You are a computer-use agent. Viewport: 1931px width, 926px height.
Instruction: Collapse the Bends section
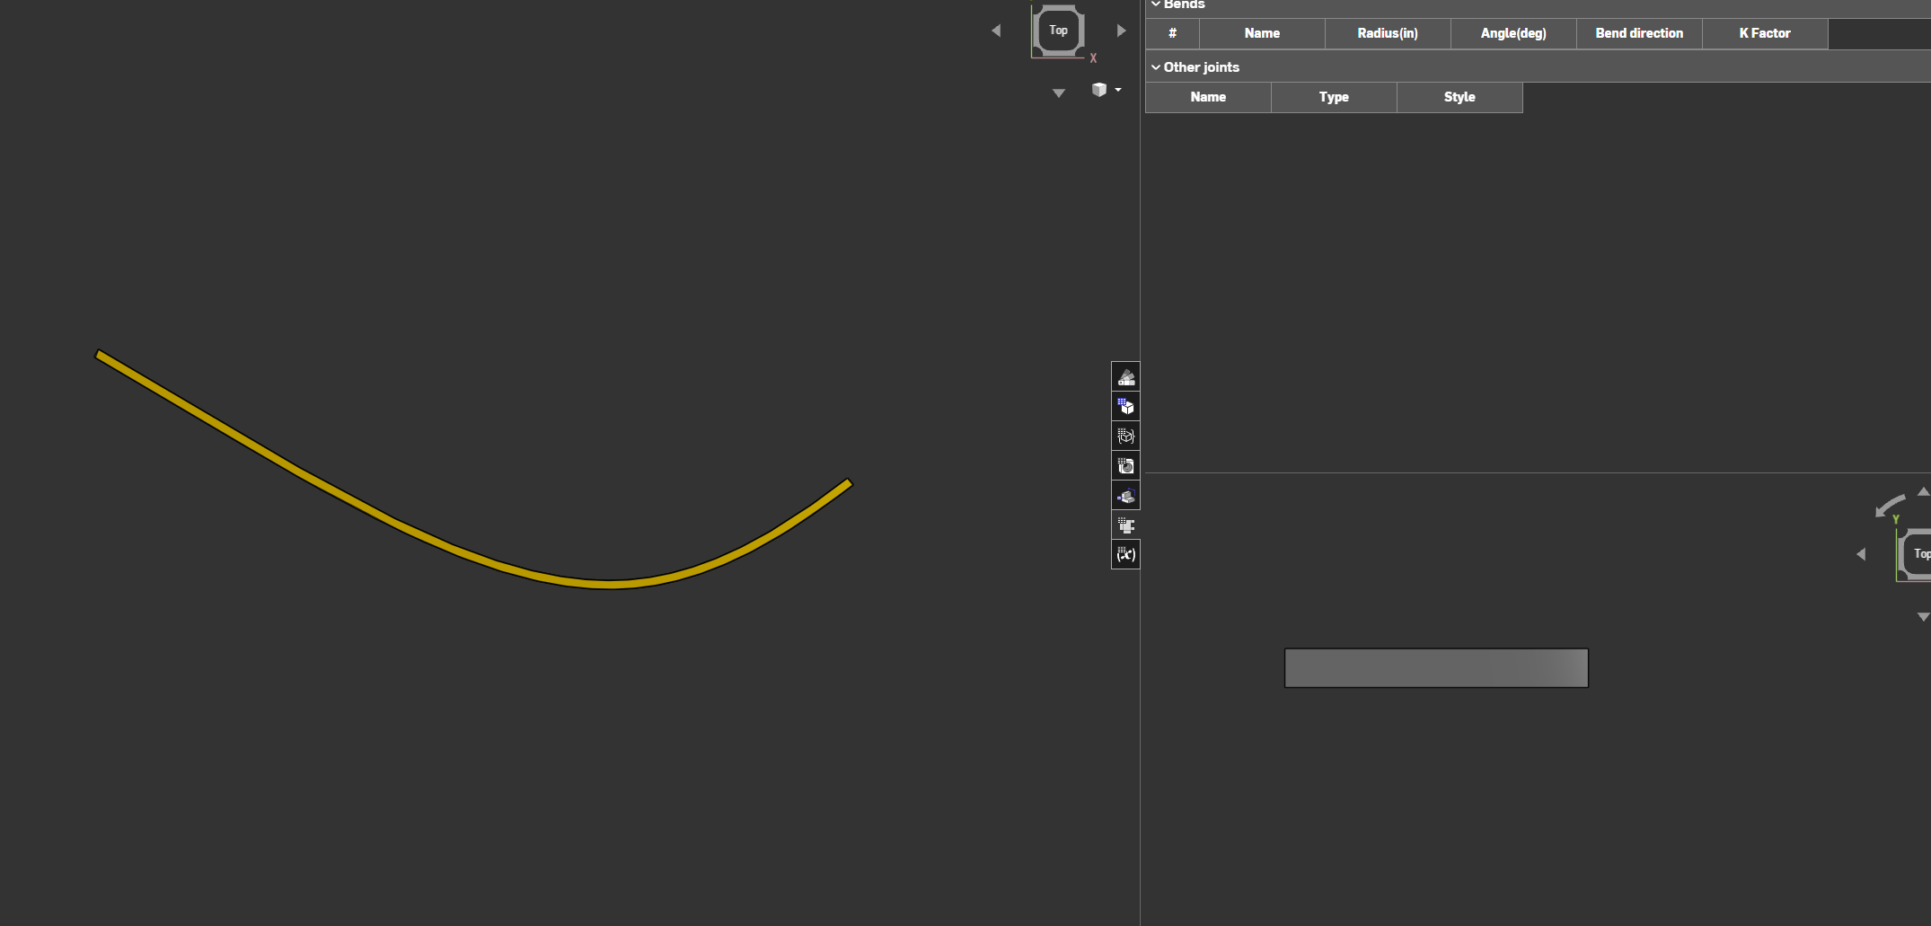pos(1156,4)
